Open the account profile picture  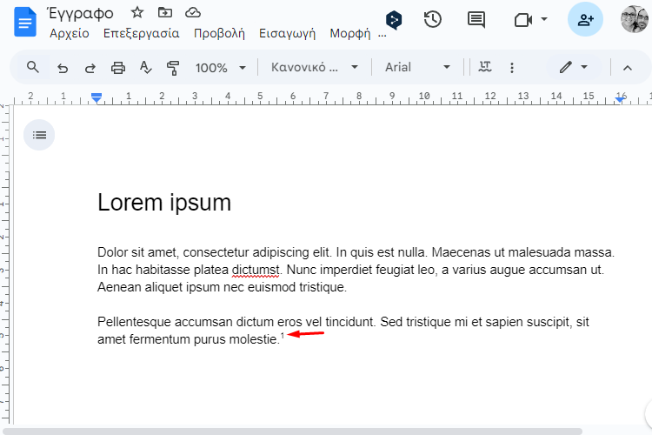pos(635,19)
